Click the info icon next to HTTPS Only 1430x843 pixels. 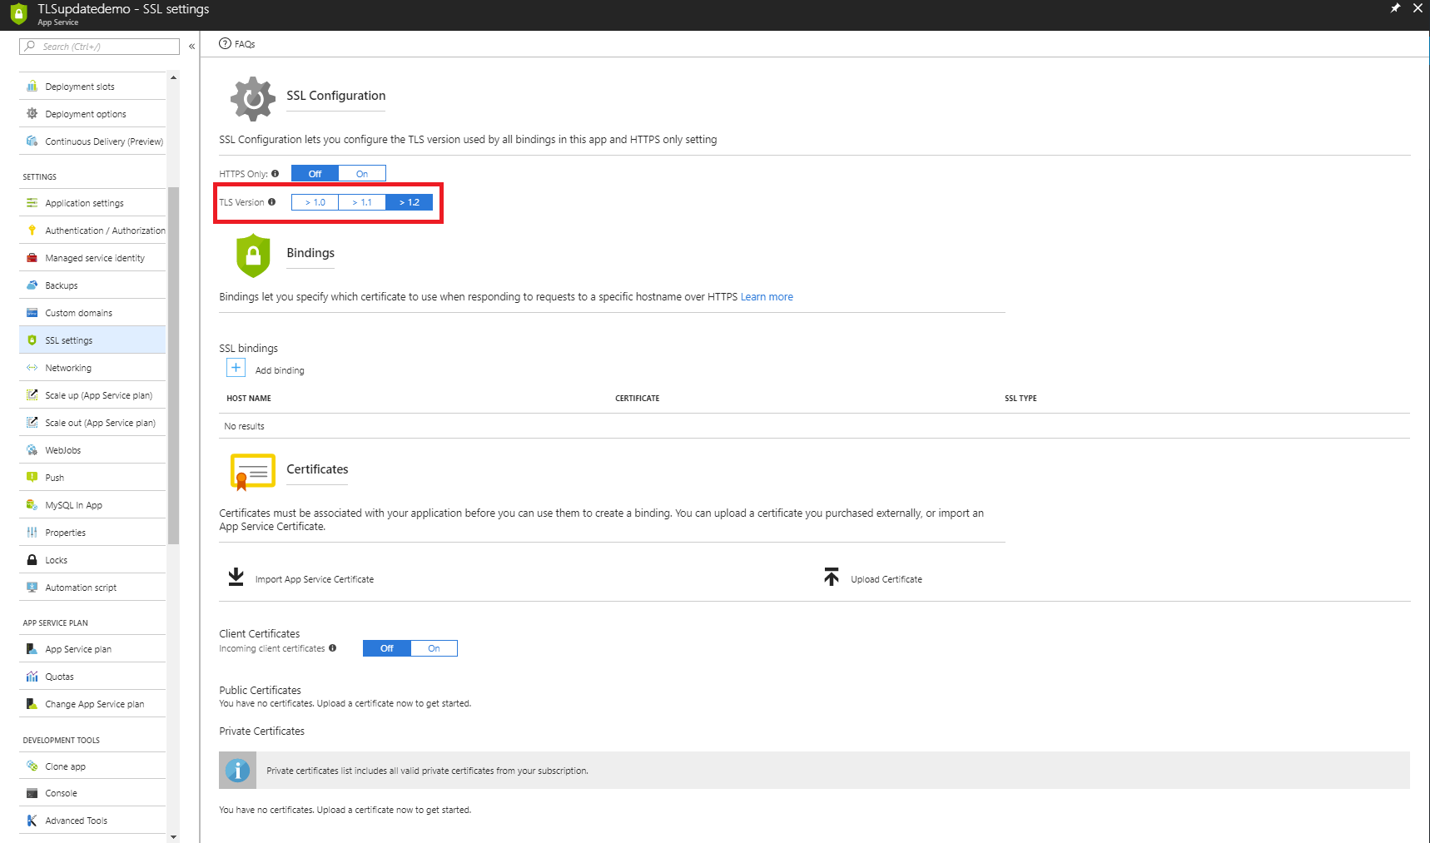tap(275, 174)
